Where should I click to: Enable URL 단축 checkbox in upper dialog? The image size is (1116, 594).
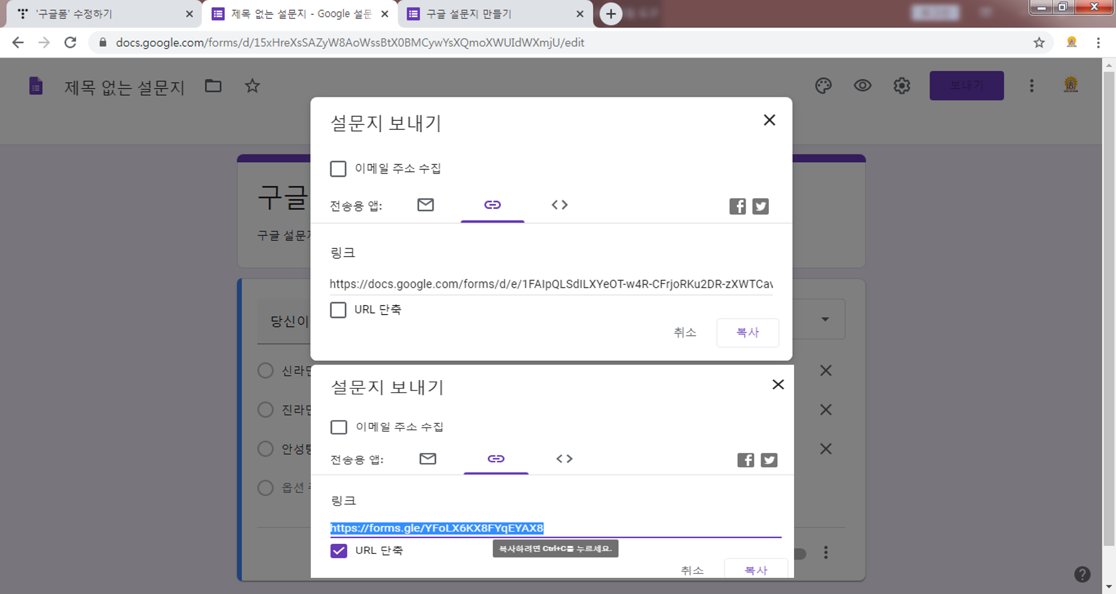[338, 310]
